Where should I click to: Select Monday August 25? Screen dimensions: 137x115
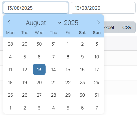click(x=10, y=95)
